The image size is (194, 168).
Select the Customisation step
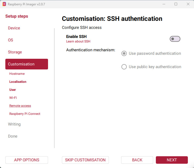27,64
